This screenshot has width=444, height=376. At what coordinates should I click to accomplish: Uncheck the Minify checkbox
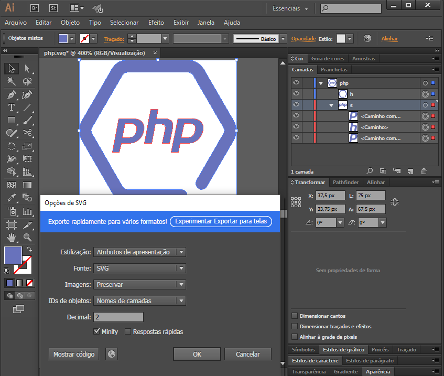pyautogui.click(x=96, y=331)
